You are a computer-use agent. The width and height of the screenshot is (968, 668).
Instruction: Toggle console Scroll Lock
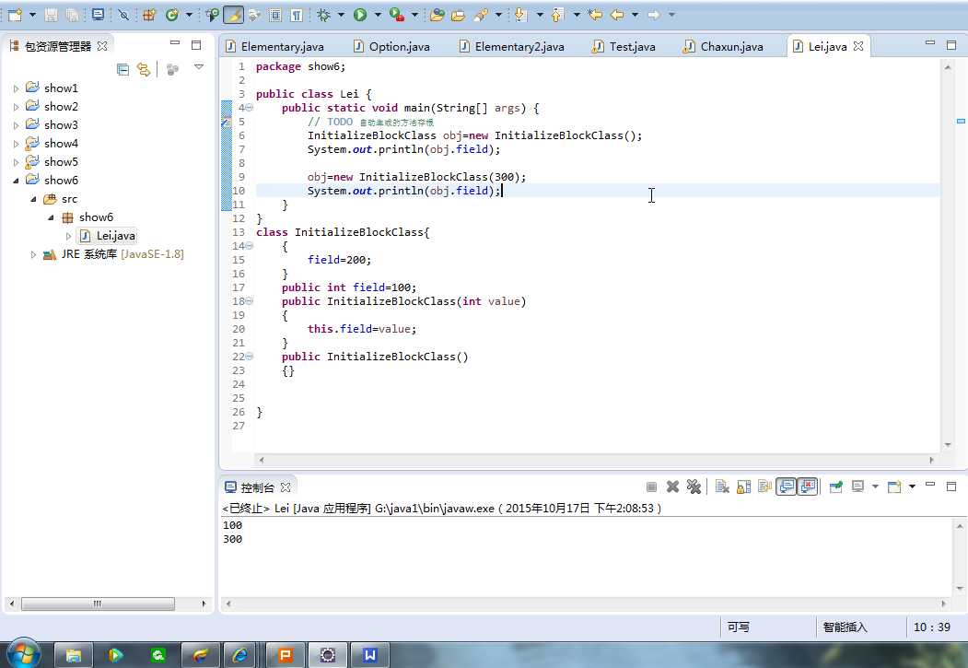point(744,487)
